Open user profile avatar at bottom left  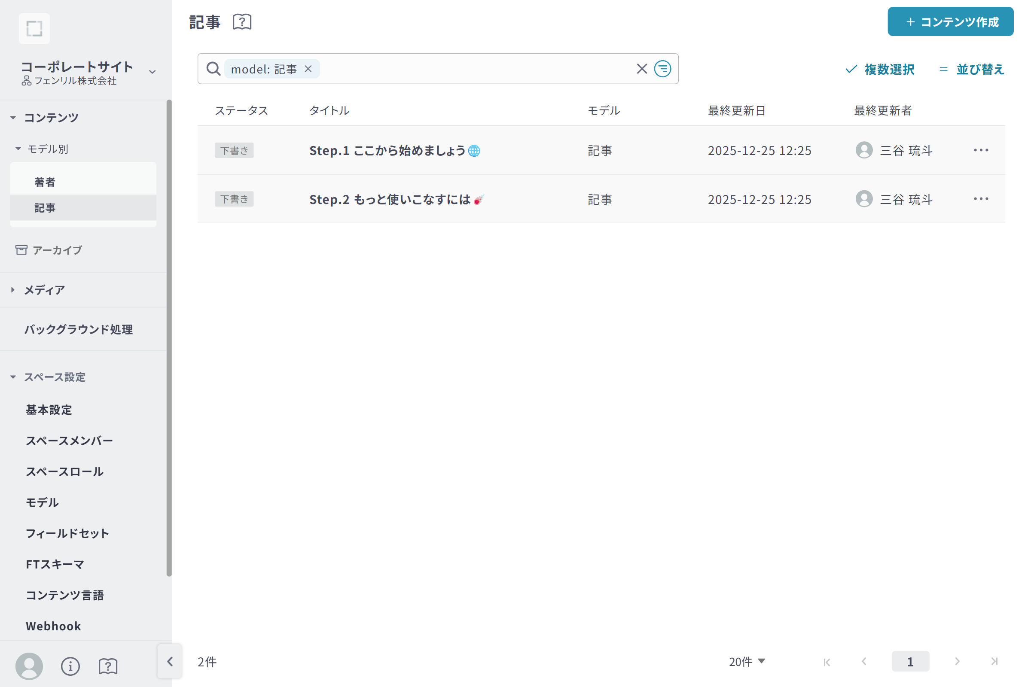[x=29, y=666]
